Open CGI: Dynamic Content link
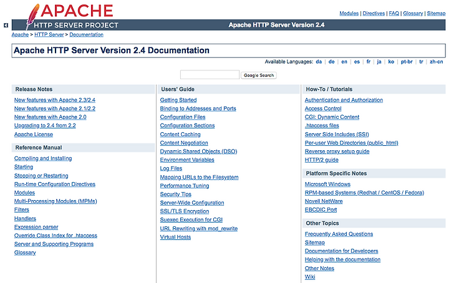 coord(332,117)
